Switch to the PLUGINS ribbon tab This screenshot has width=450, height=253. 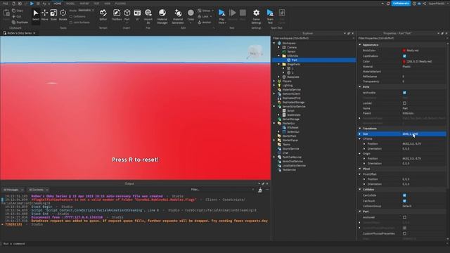coord(120,4)
